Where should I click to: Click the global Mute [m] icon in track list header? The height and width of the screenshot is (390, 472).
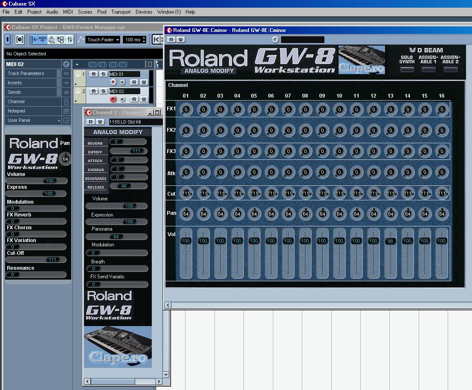coord(93,64)
